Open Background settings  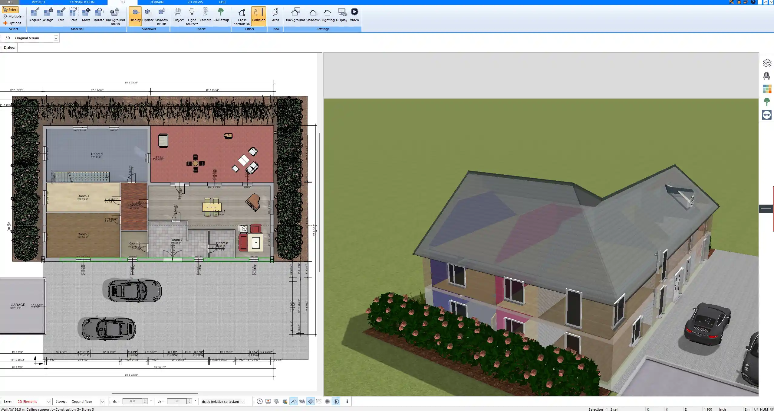(x=295, y=15)
